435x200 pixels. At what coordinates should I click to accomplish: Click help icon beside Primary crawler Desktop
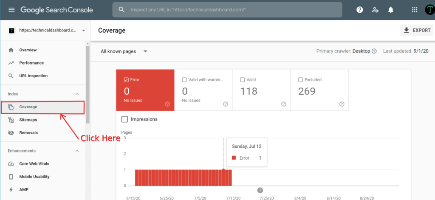(374, 51)
